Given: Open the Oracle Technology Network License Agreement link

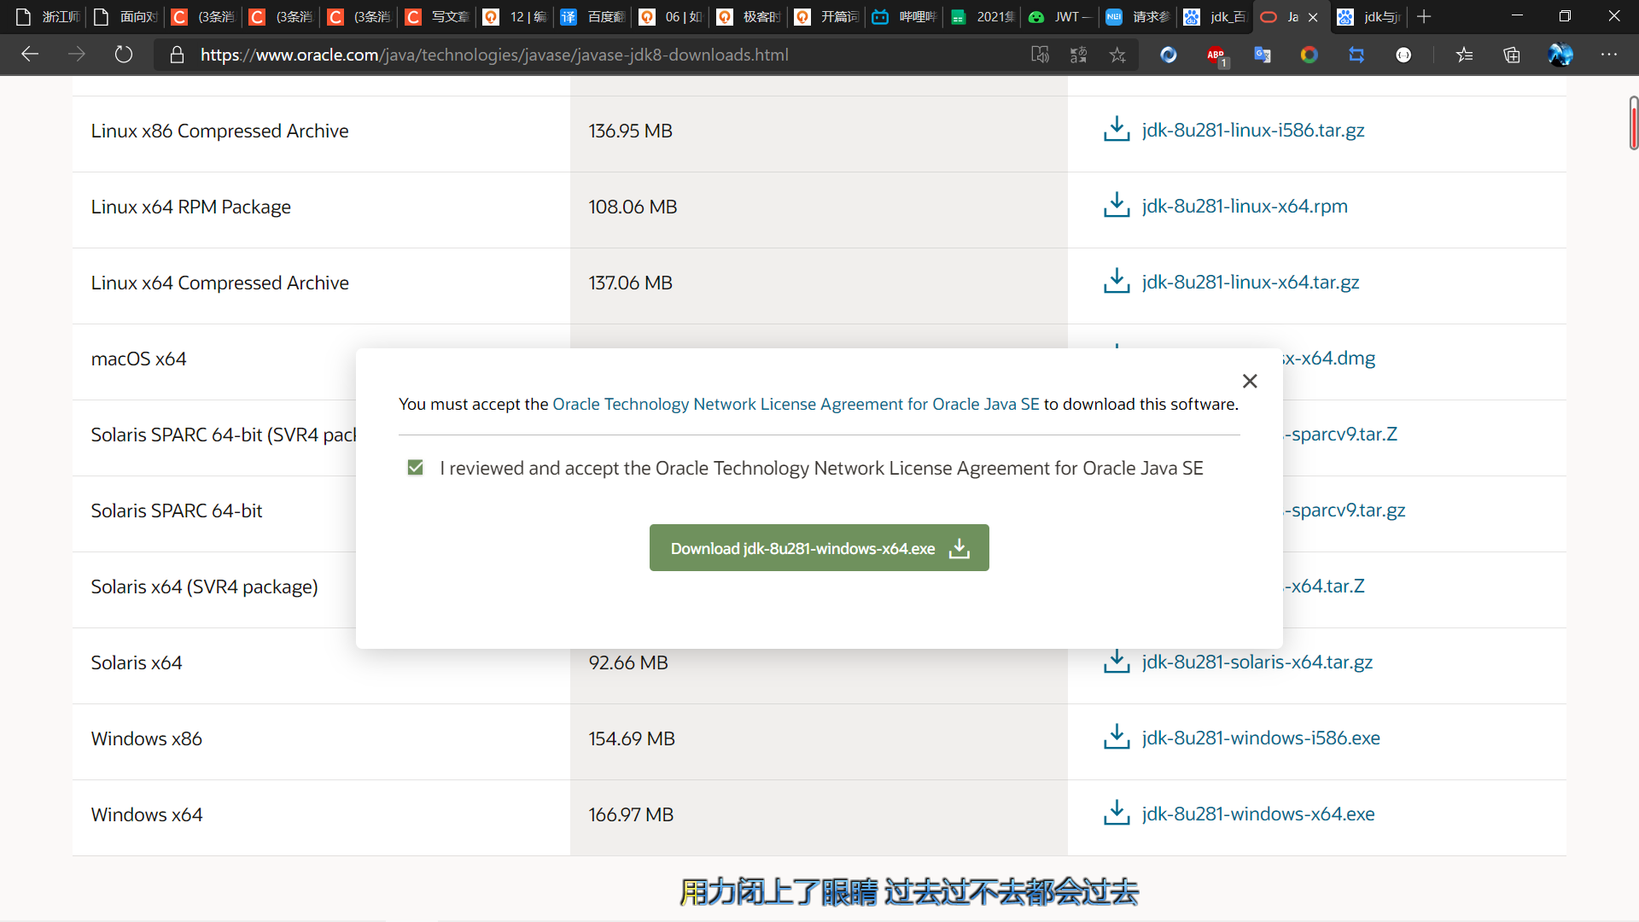Looking at the screenshot, I should (796, 404).
